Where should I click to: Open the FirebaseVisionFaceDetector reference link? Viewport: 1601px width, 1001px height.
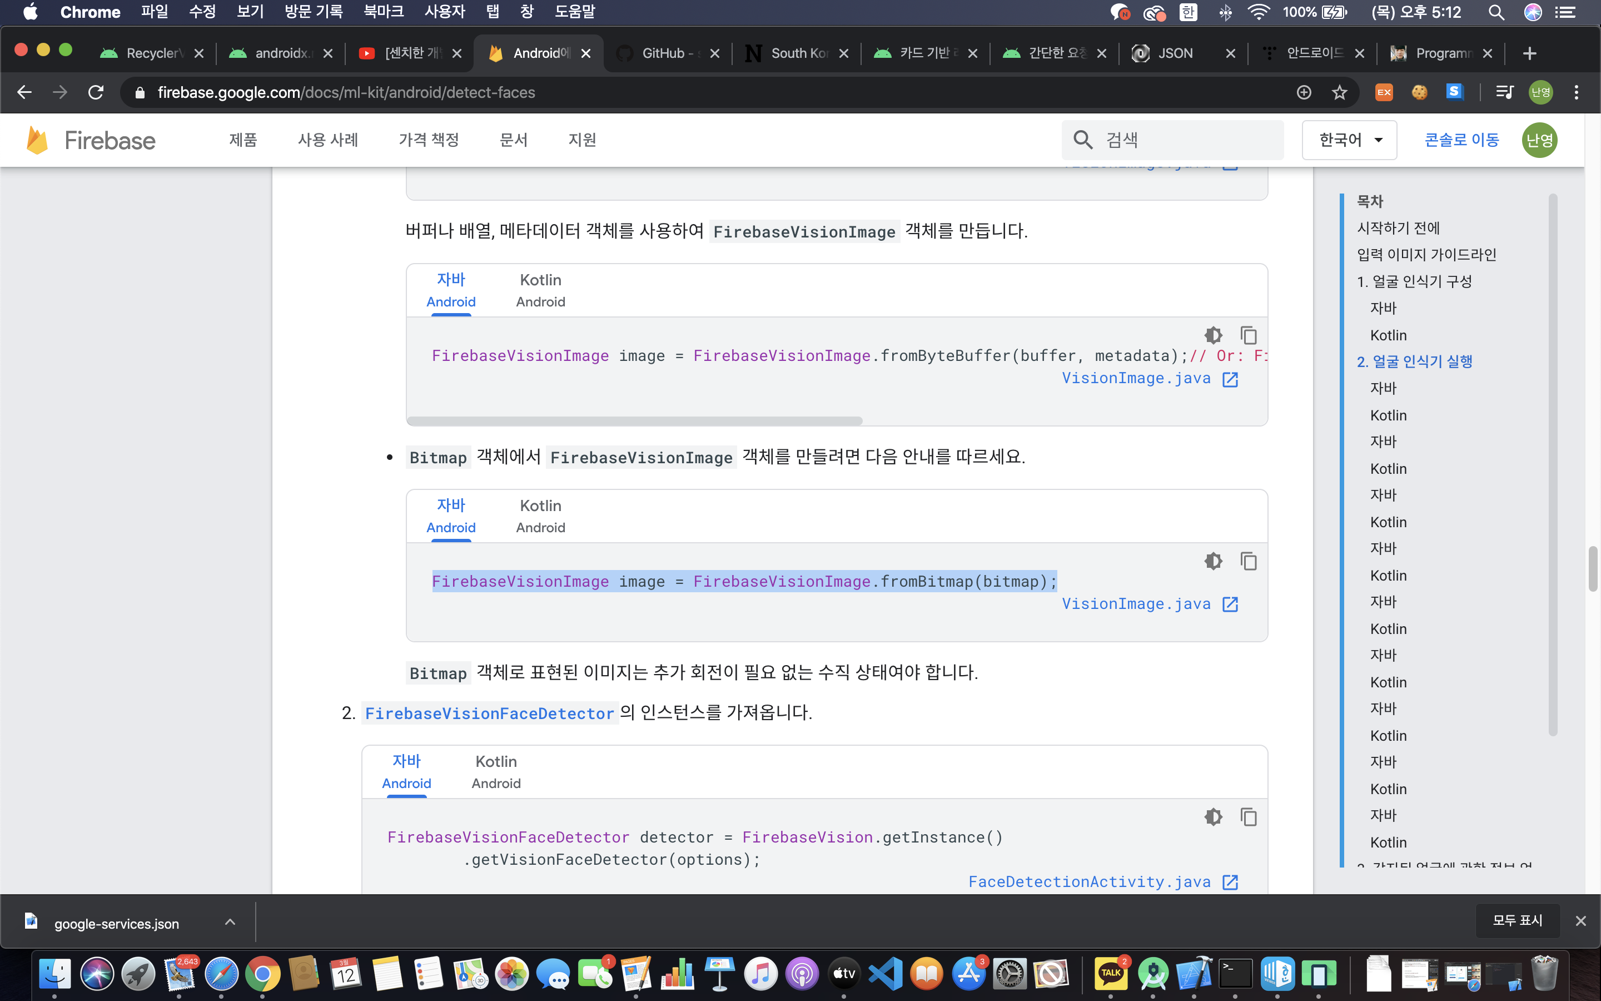[490, 713]
